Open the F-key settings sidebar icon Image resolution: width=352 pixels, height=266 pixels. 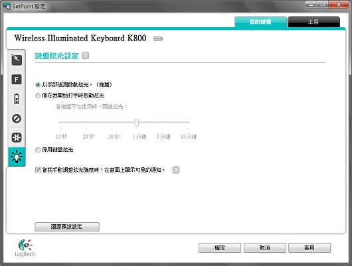tap(17, 80)
